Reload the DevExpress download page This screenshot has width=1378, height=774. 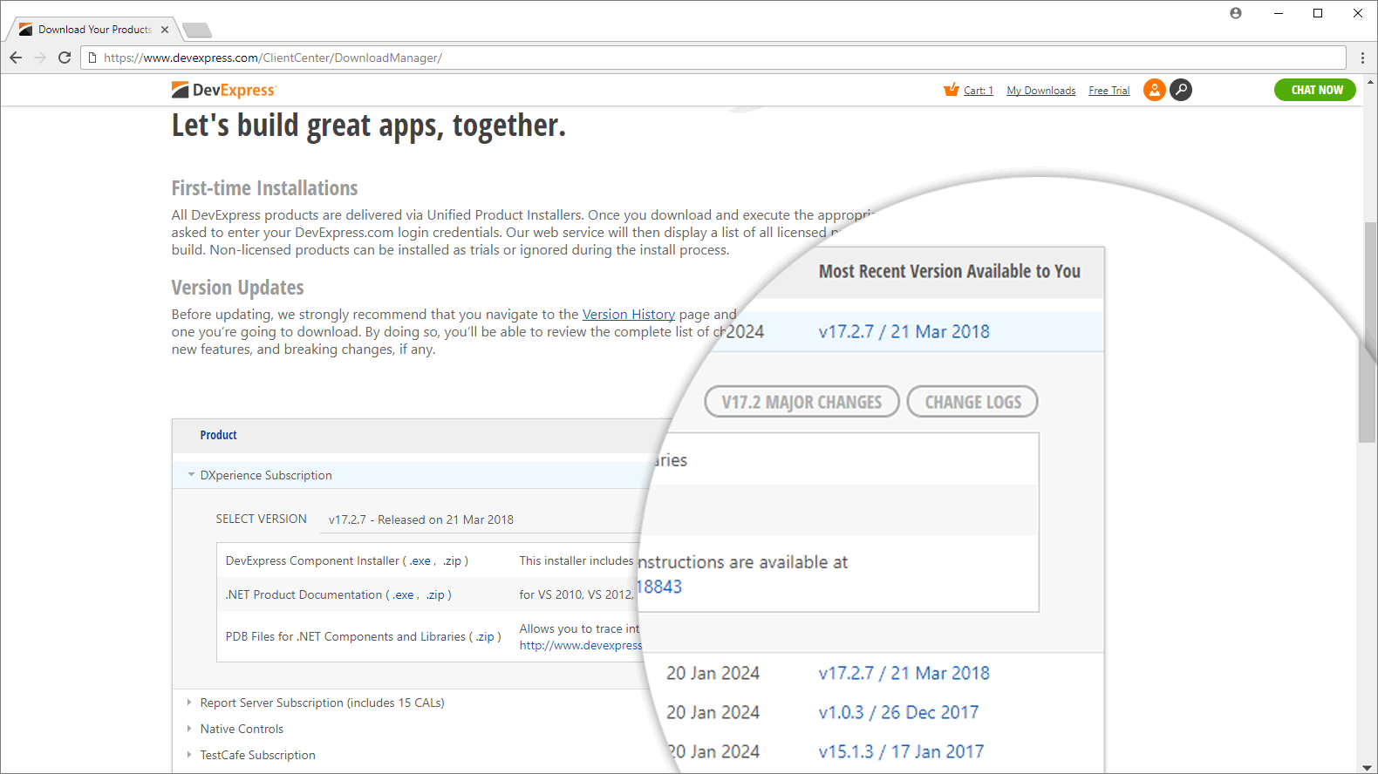[x=65, y=58]
